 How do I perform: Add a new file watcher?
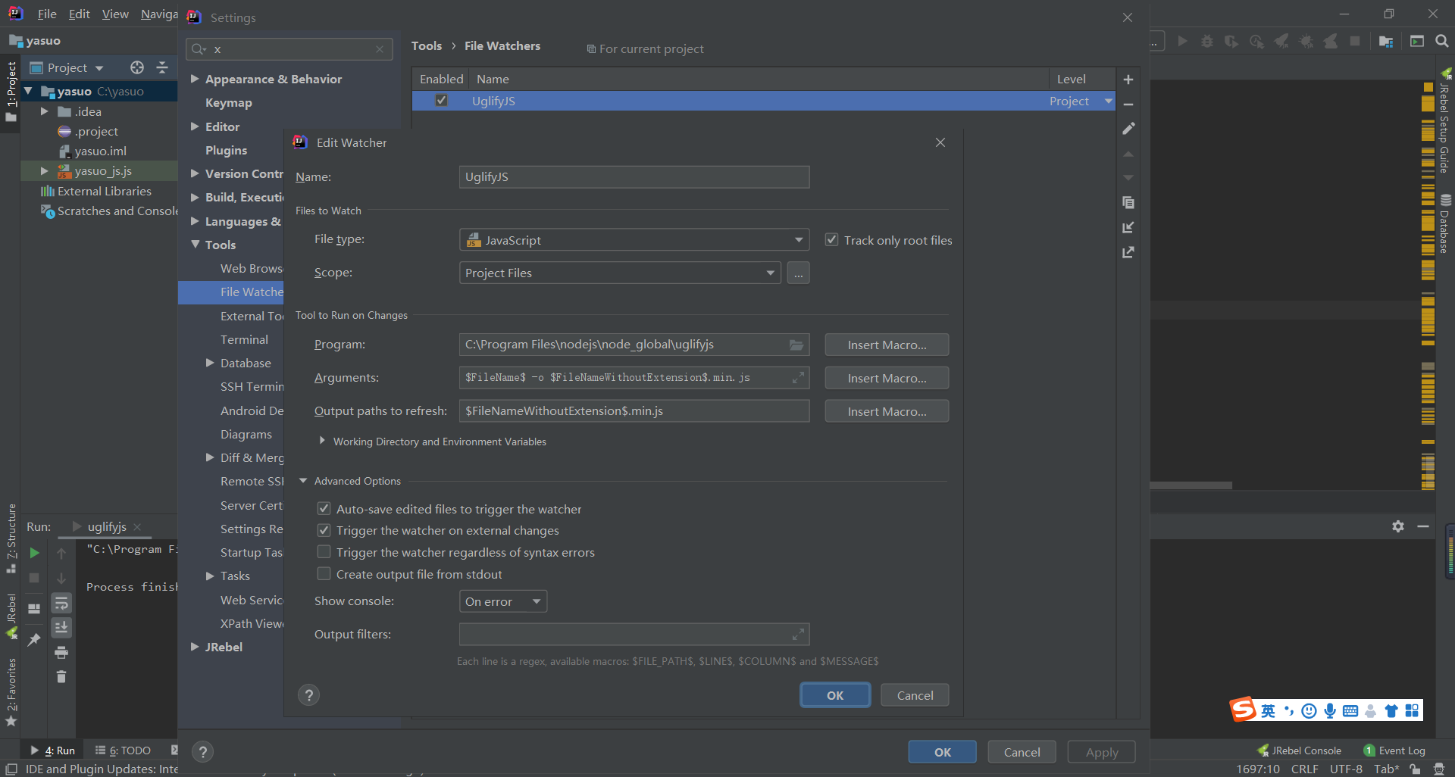(1128, 79)
